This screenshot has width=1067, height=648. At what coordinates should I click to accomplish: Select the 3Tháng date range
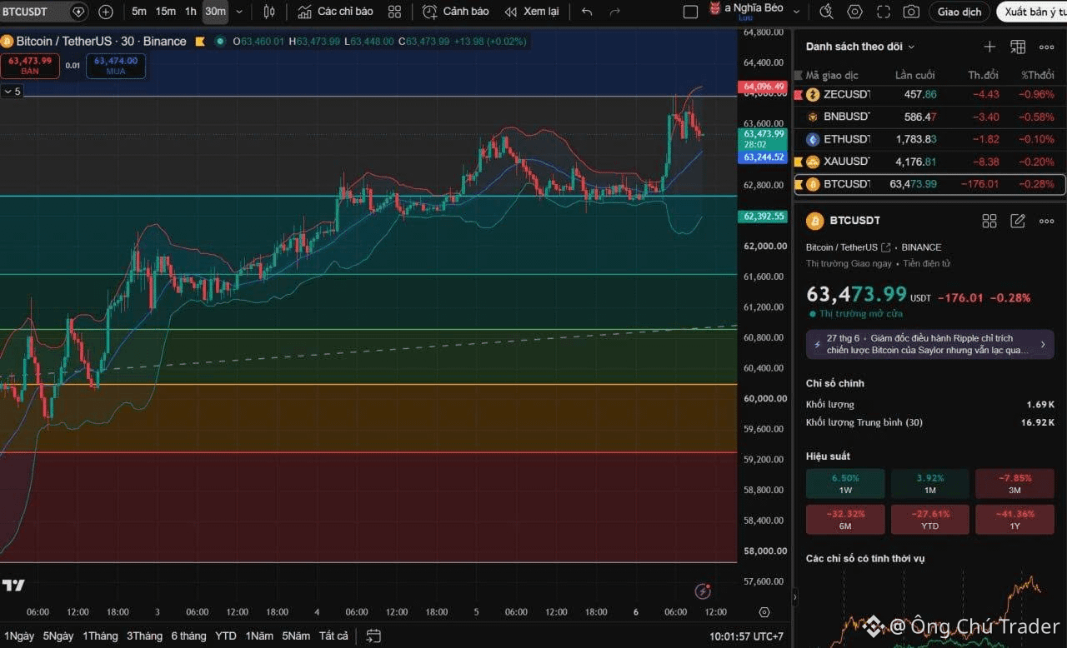[x=145, y=636]
